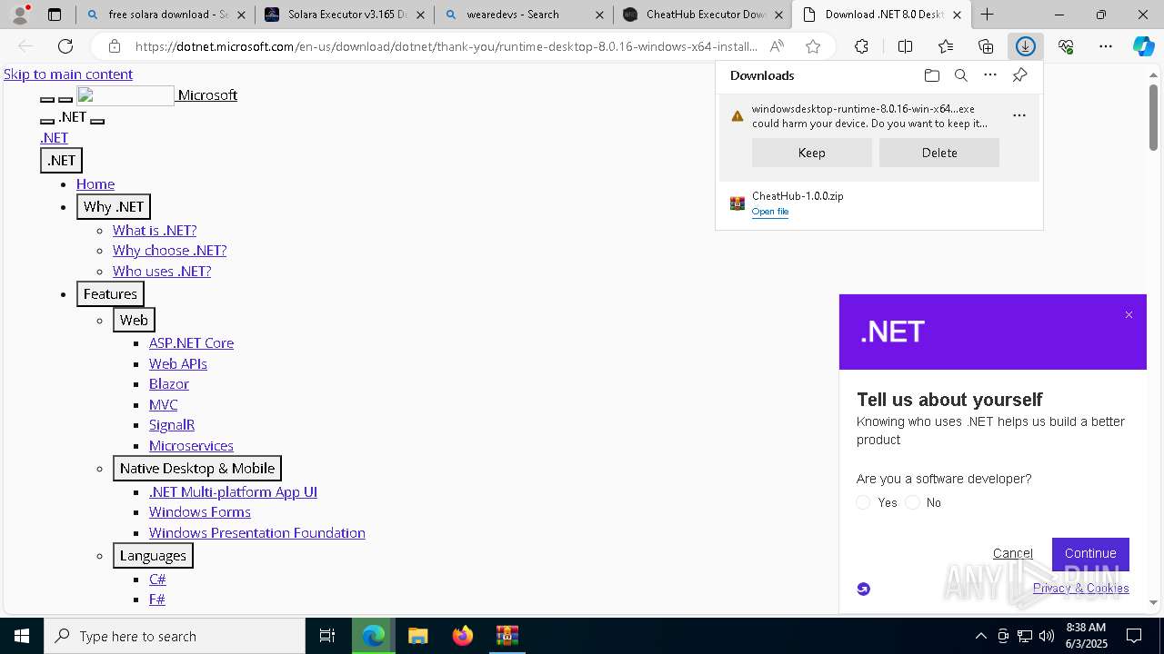The height and width of the screenshot is (654, 1164).
Task: Select Yes for software developer
Action: click(x=863, y=502)
